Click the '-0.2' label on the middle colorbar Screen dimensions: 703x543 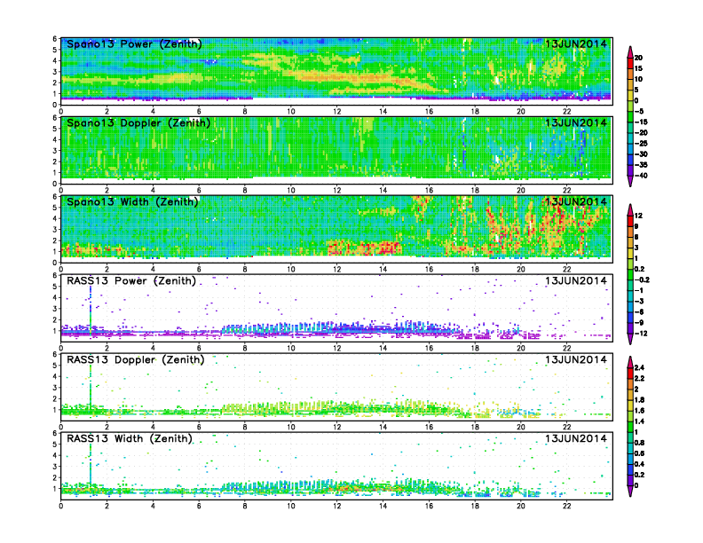click(642, 280)
